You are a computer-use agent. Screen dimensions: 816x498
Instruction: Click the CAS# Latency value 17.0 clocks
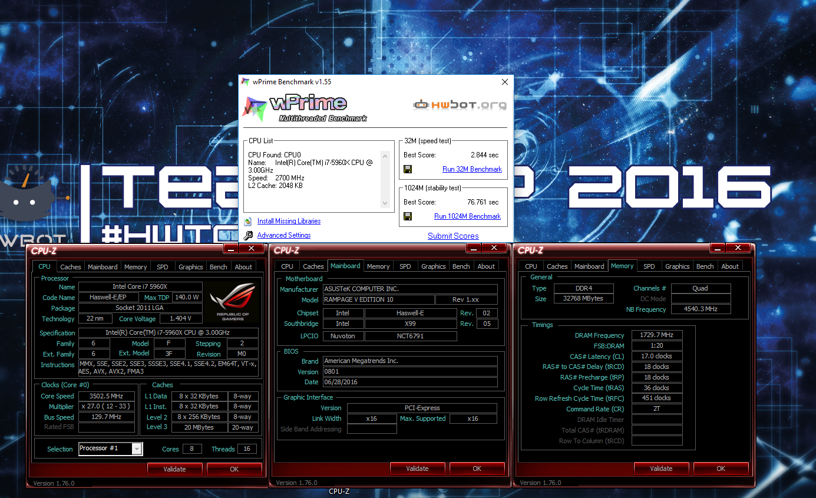pos(657,356)
